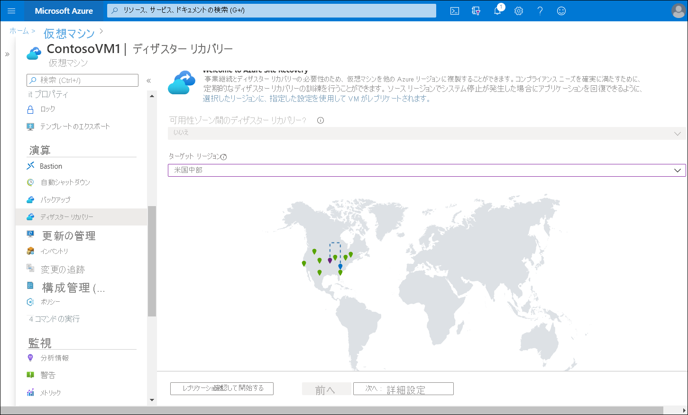The height and width of the screenshot is (415, 688).
Task: Open 分析情報 menu item
Action: (55, 358)
